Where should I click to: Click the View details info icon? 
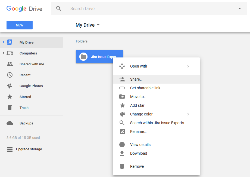(122, 145)
